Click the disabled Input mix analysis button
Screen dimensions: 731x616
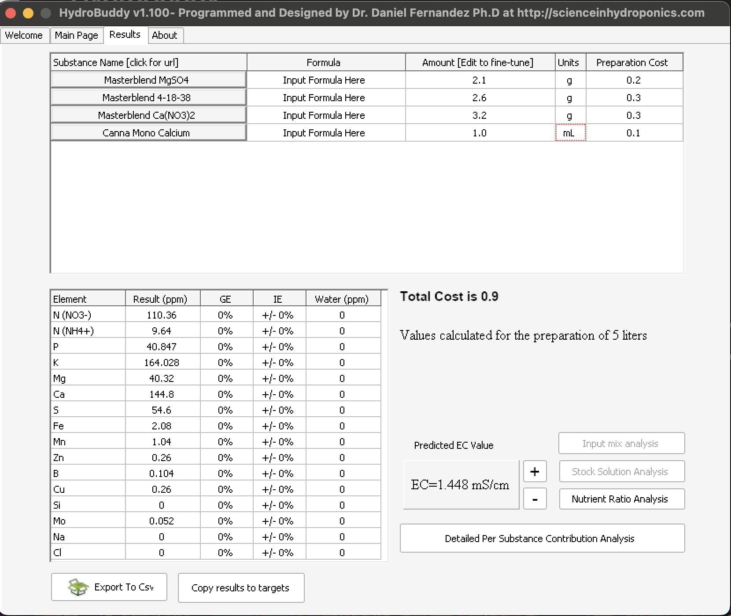622,444
